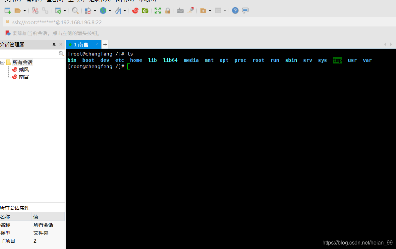The height and width of the screenshot is (249, 396).
Task: Click the left tab scroll arrow
Action: click(385, 44)
